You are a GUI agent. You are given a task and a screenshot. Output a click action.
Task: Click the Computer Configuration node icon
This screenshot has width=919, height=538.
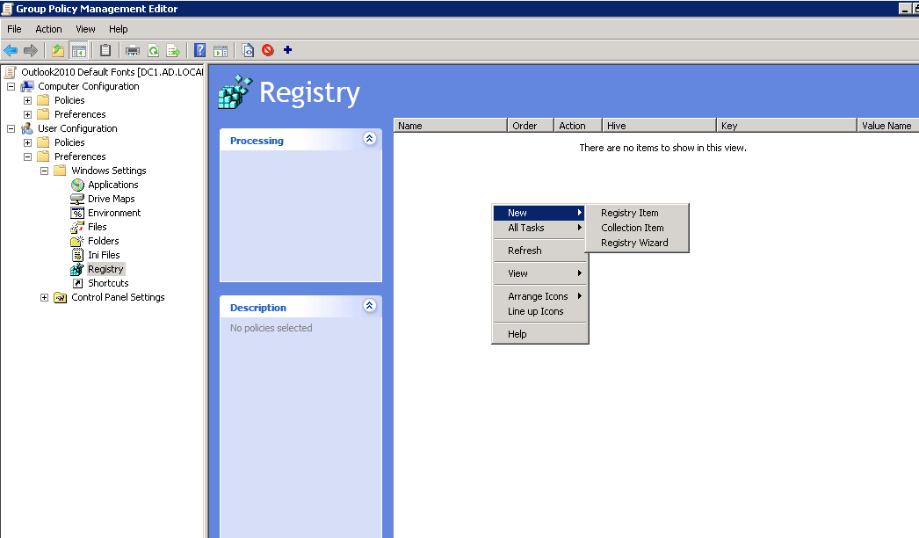[x=27, y=86]
